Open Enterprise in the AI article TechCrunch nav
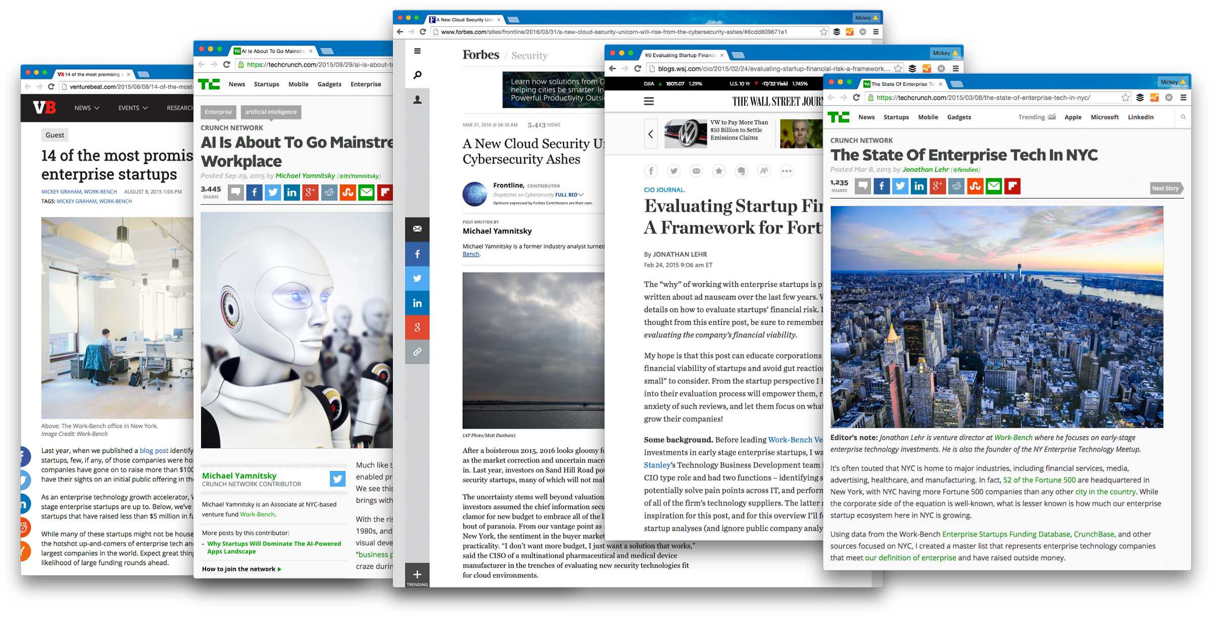The width and height of the screenshot is (1213, 617). [366, 84]
